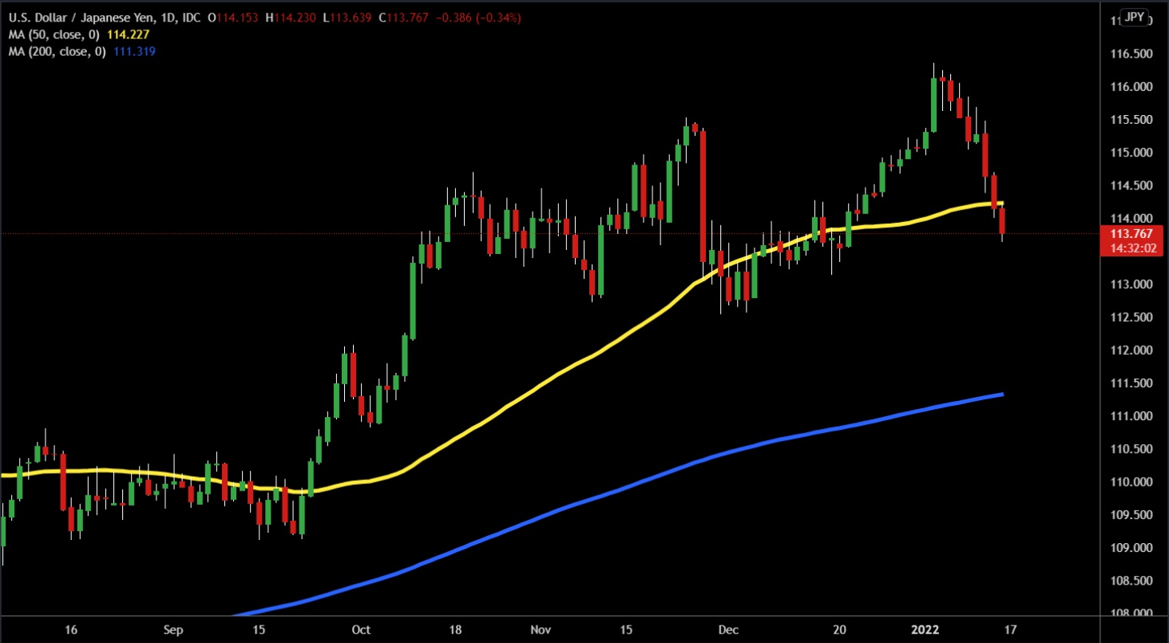Click the 2022 label on time axis
This screenshot has width=1169, height=643.
point(925,630)
